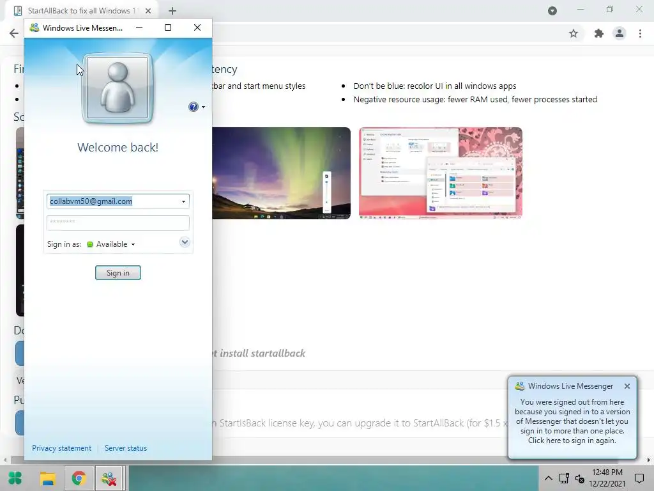Click the muted volume tray icon
Viewport: 654px width, 491px height.
(580, 478)
